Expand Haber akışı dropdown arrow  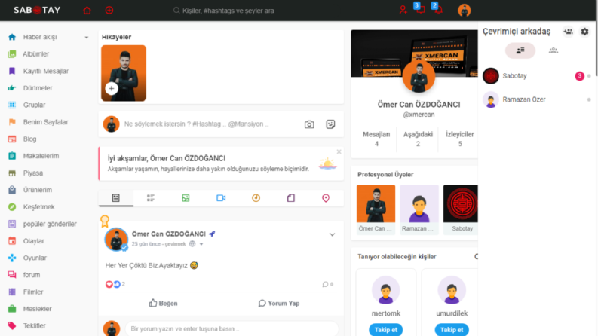pyautogui.click(x=87, y=38)
